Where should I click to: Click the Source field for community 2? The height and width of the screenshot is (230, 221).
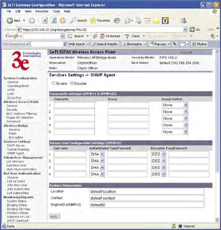click(128, 112)
